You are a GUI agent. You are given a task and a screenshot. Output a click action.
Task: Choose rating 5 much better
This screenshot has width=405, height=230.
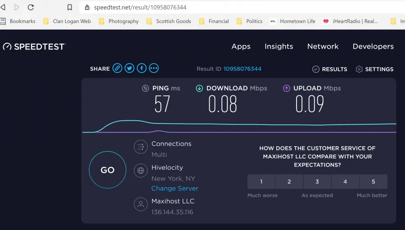[373, 182]
